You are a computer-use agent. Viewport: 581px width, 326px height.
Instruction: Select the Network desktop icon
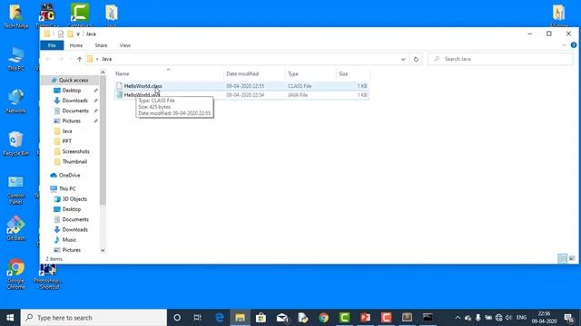(16, 101)
